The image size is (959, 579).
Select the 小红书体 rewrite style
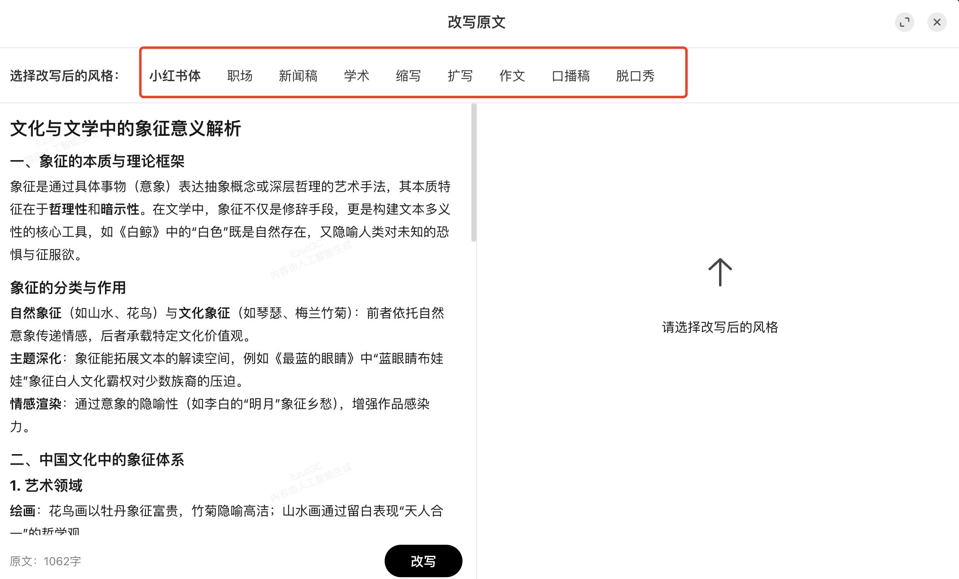(175, 76)
